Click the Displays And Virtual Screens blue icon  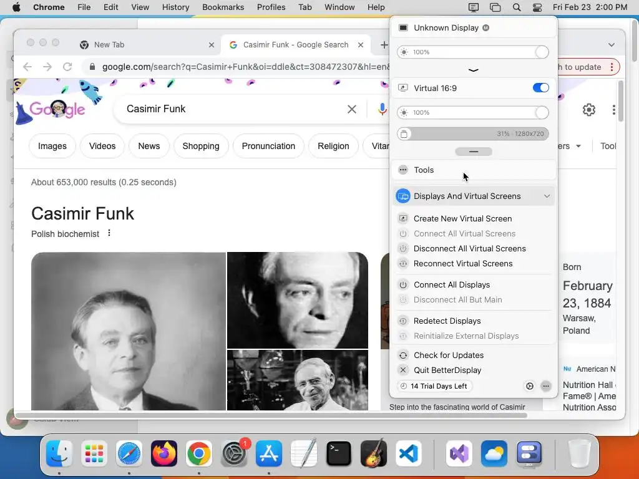point(403,196)
